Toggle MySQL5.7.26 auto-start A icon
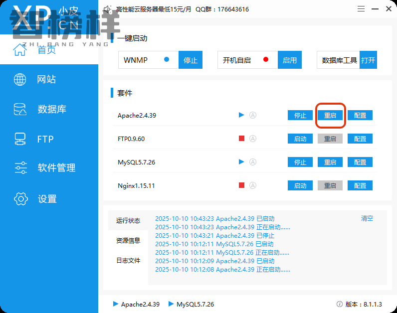Image resolution: width=397 pixels, height=313 pixels. point(253,161)
